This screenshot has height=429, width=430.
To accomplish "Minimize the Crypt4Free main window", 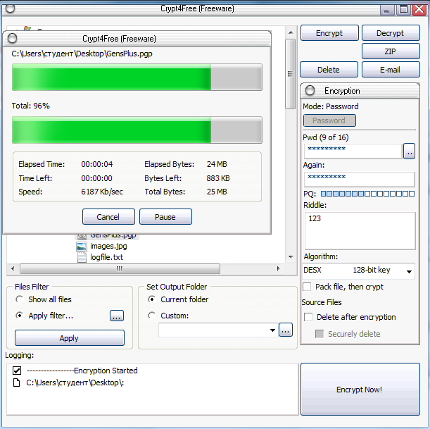I will tap(386, 10).
